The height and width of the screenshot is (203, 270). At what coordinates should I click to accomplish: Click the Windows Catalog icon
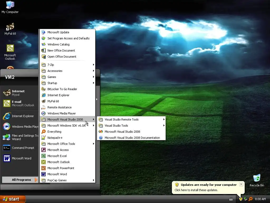pyautogui.click(x=44, y=44)
